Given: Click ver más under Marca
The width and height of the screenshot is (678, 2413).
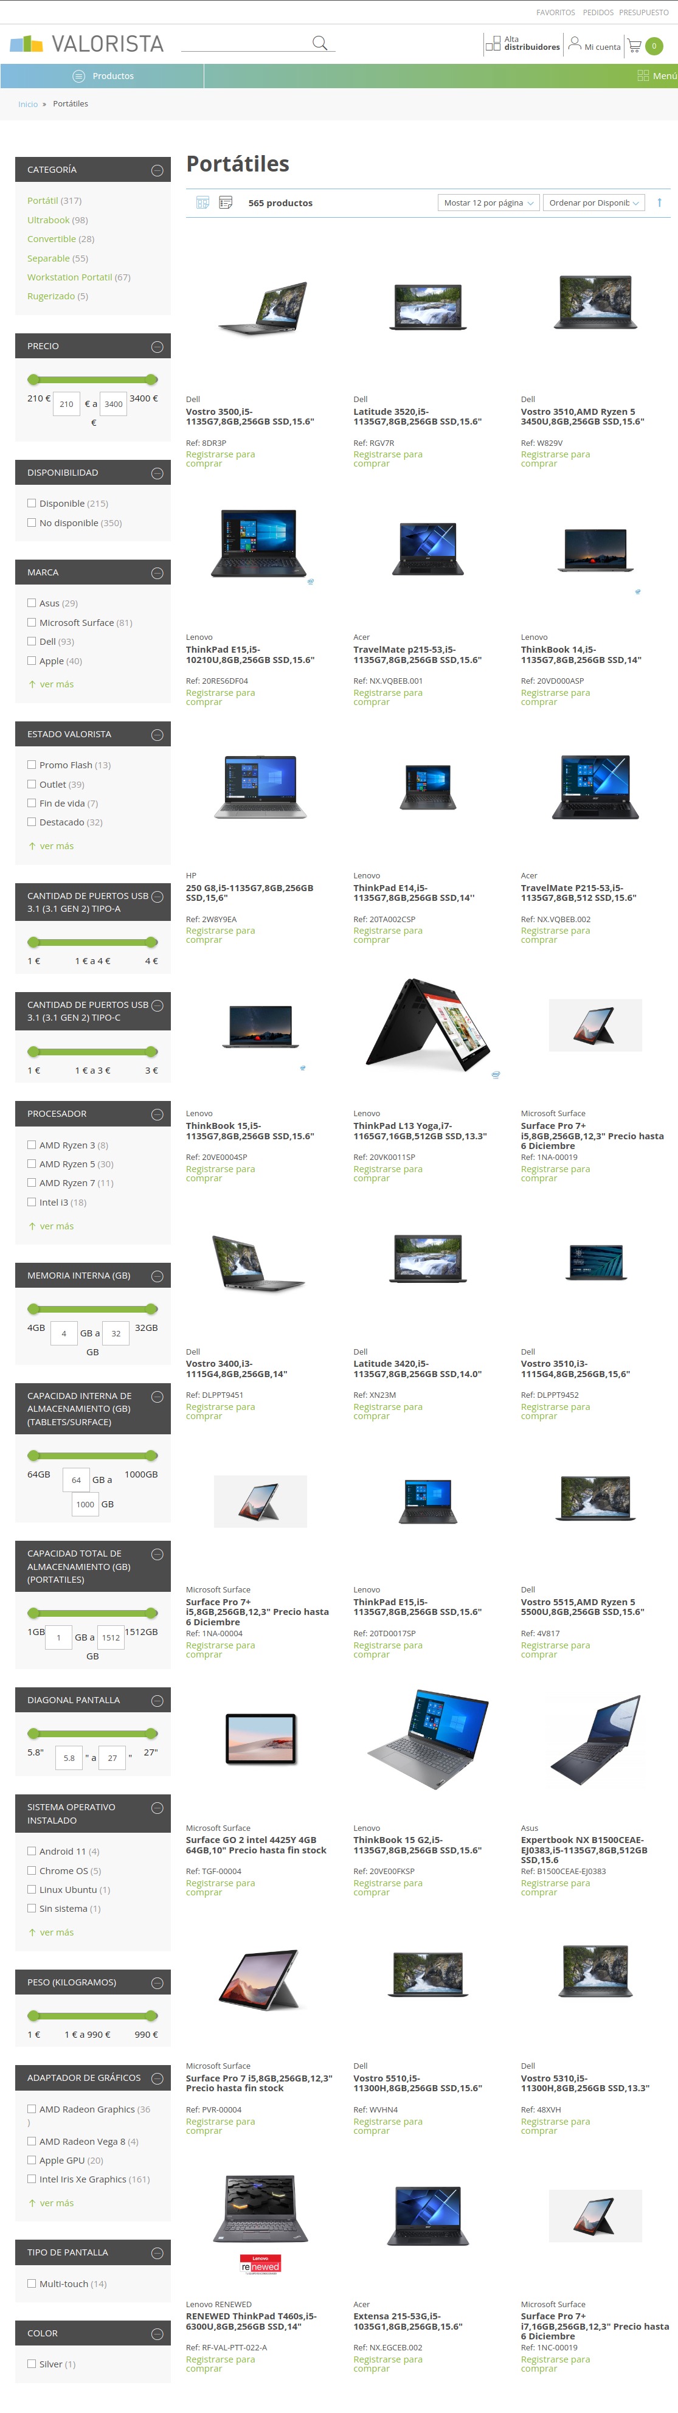Looking at the screenshot, I should coord(56,684).
